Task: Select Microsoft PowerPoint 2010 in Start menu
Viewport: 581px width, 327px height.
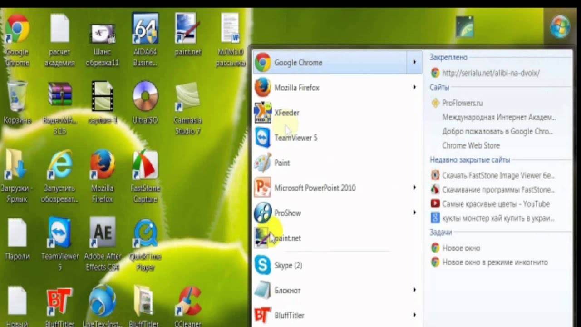Action: tap(337, 188)
